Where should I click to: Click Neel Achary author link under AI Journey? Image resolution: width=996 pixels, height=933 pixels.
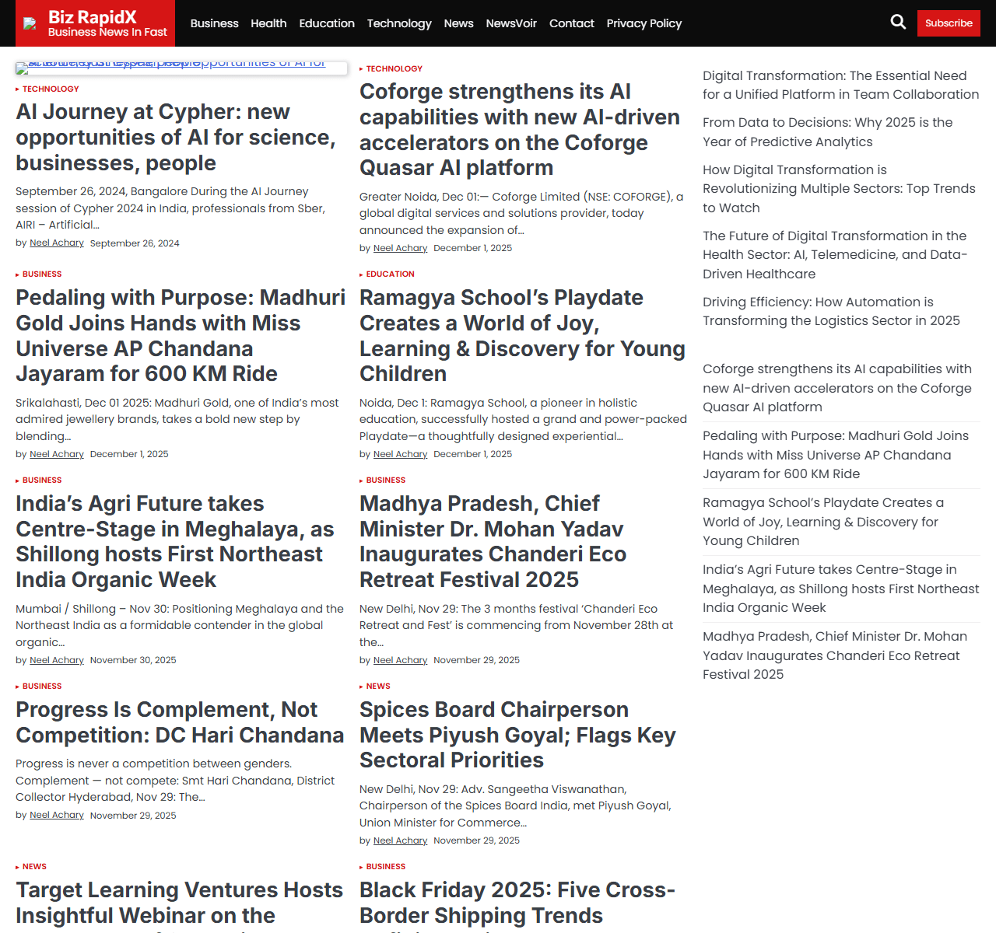[x=57, y=243]
